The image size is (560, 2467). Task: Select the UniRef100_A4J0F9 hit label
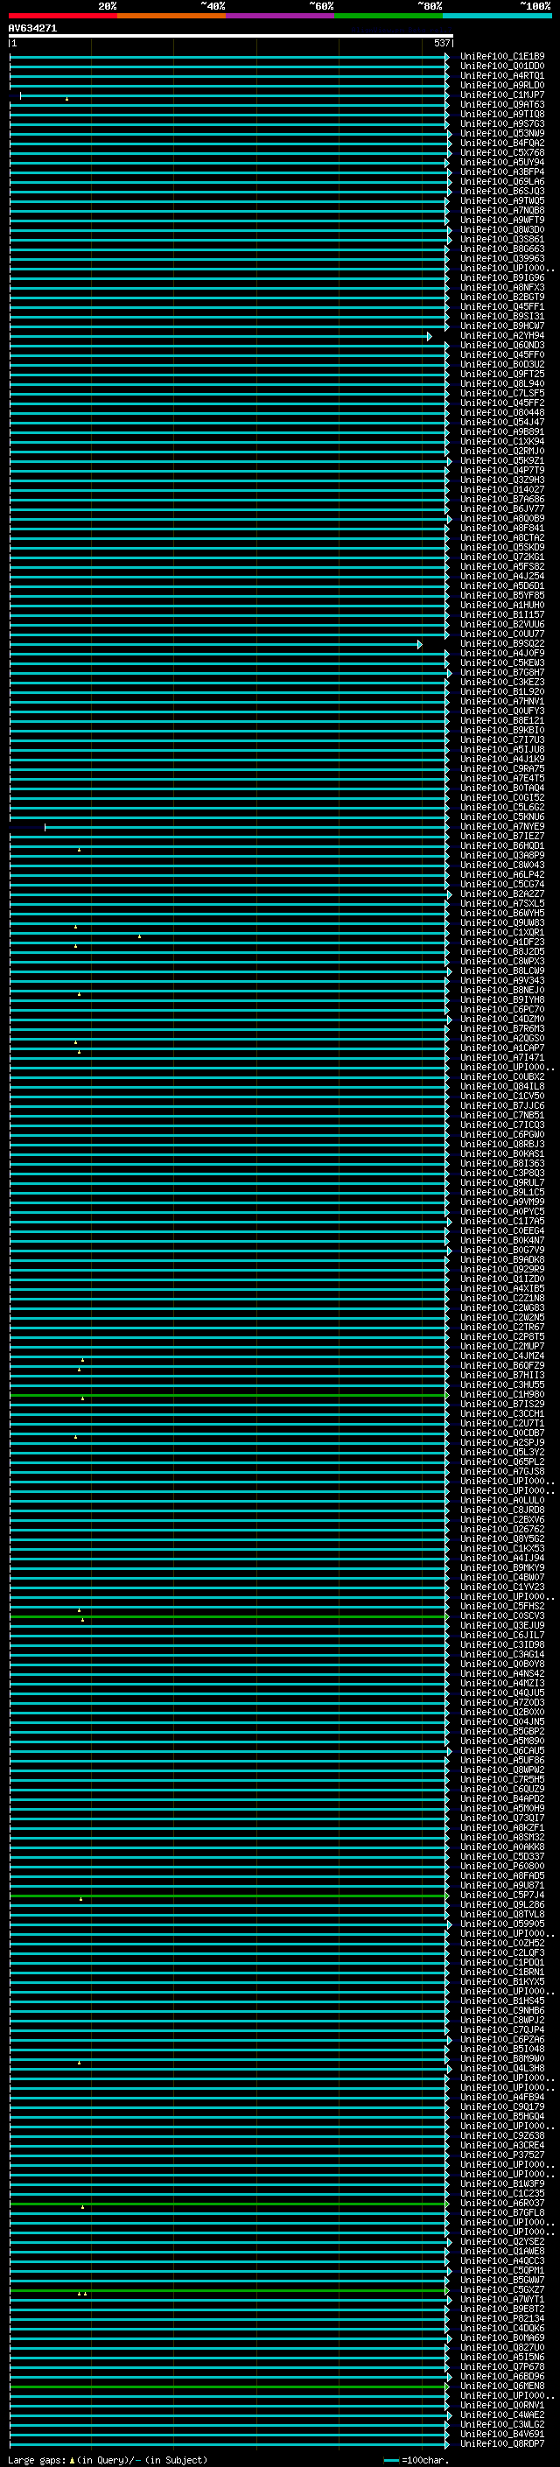pos(501,653)
